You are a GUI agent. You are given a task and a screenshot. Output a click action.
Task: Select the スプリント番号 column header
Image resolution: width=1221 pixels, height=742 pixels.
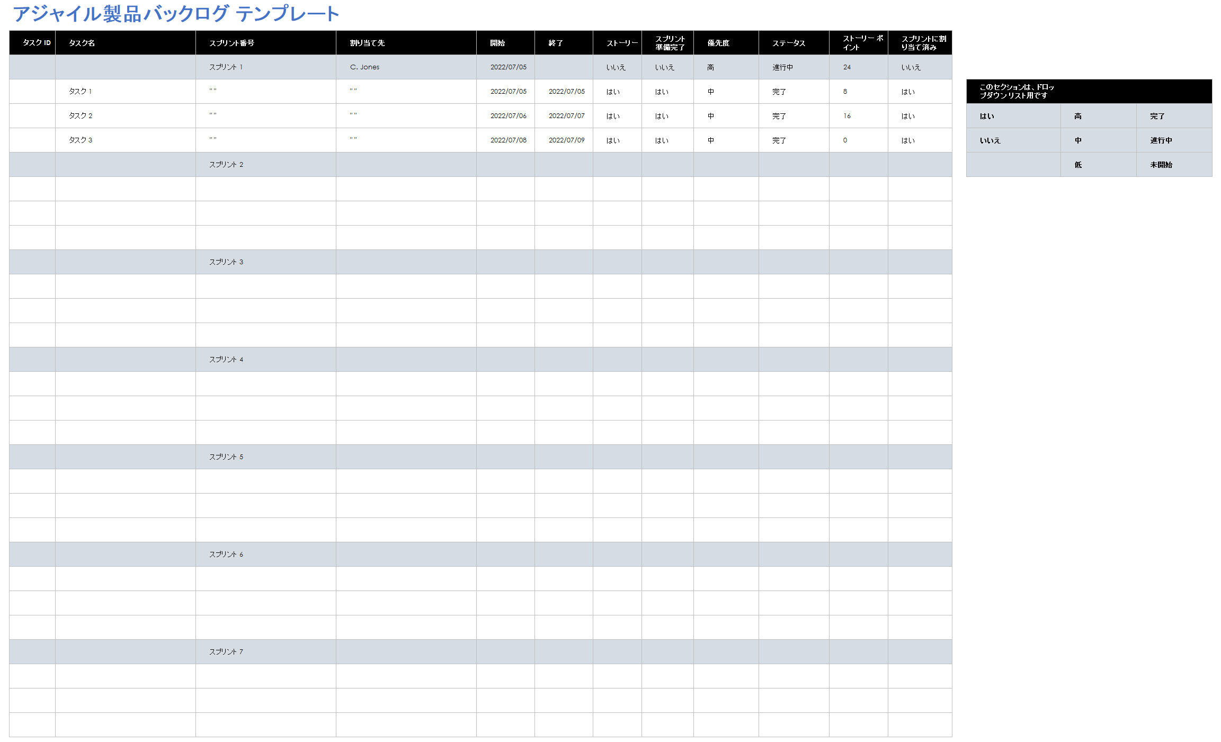[266, 43]
